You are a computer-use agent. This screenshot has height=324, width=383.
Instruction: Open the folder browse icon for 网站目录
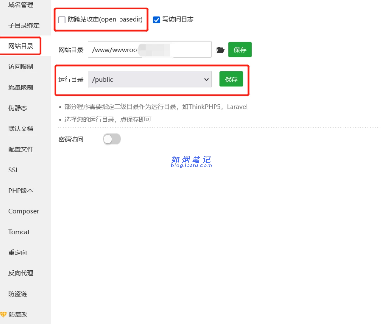[x=220, y=50]
